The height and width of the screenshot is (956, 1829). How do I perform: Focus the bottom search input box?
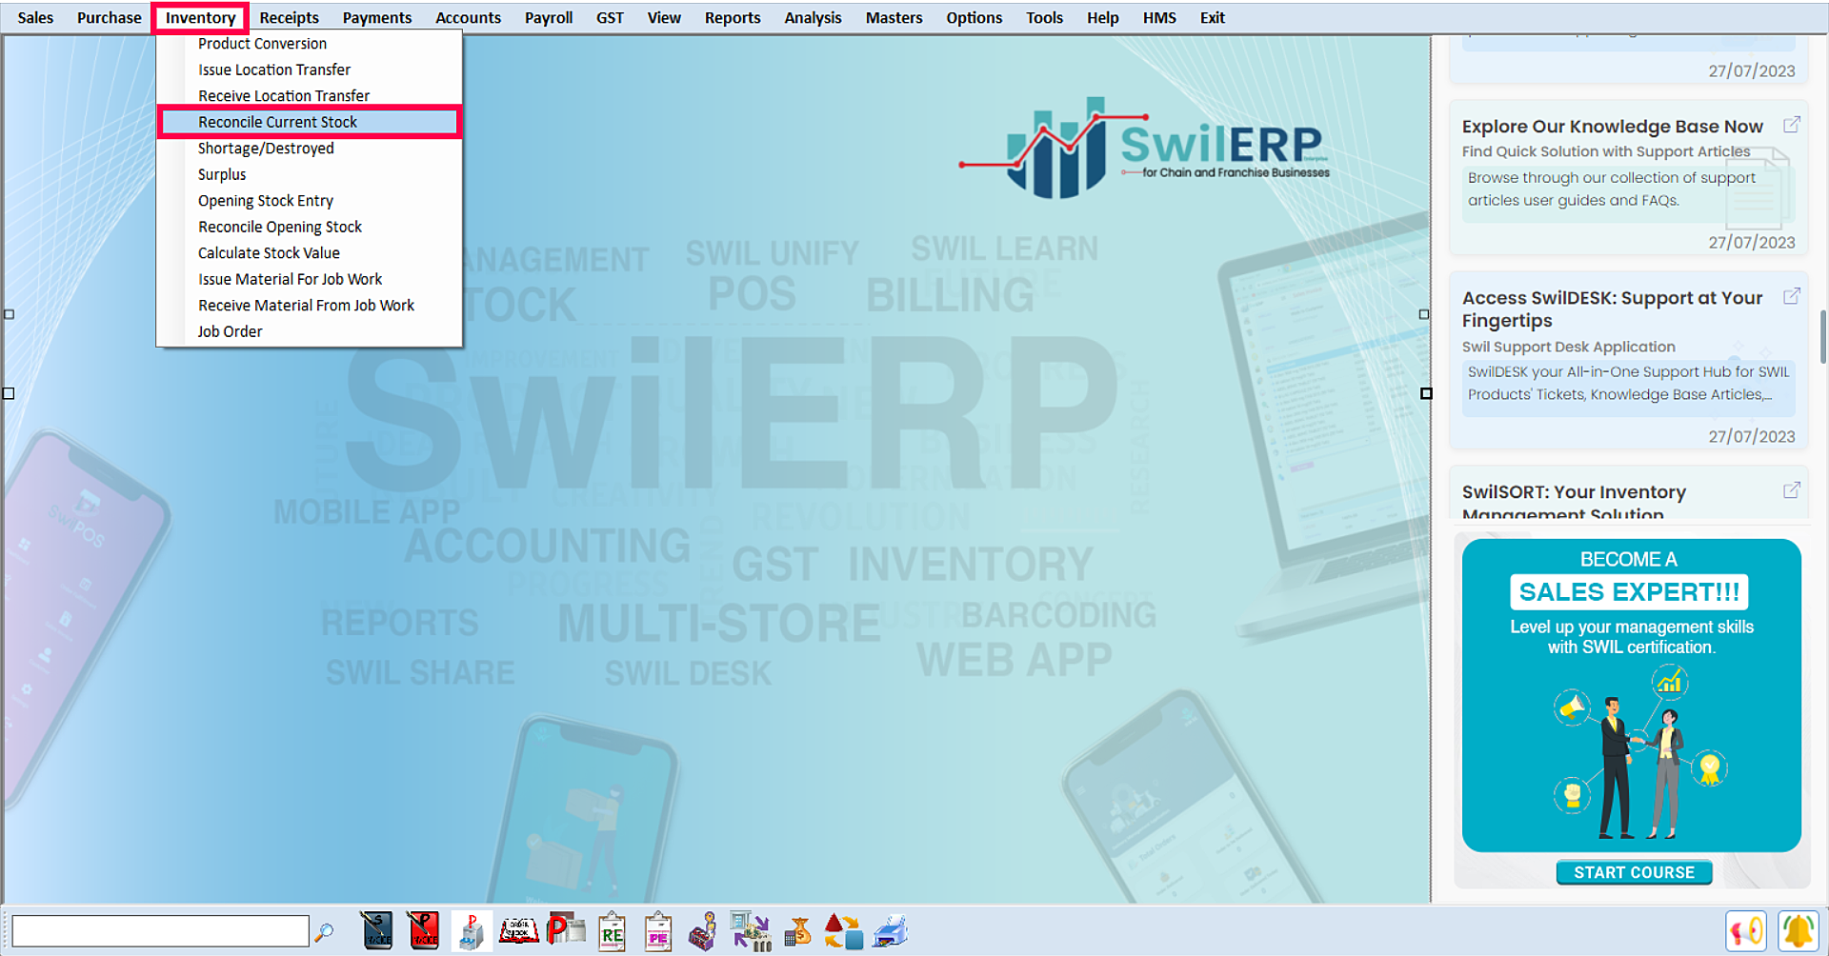click(160, 931)
